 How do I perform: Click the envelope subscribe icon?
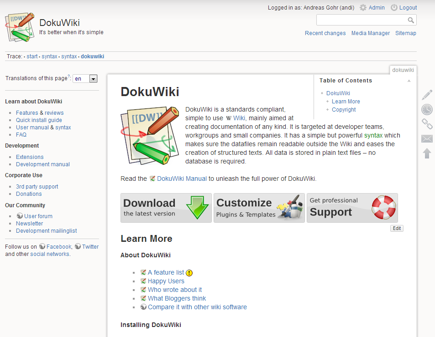427,139
